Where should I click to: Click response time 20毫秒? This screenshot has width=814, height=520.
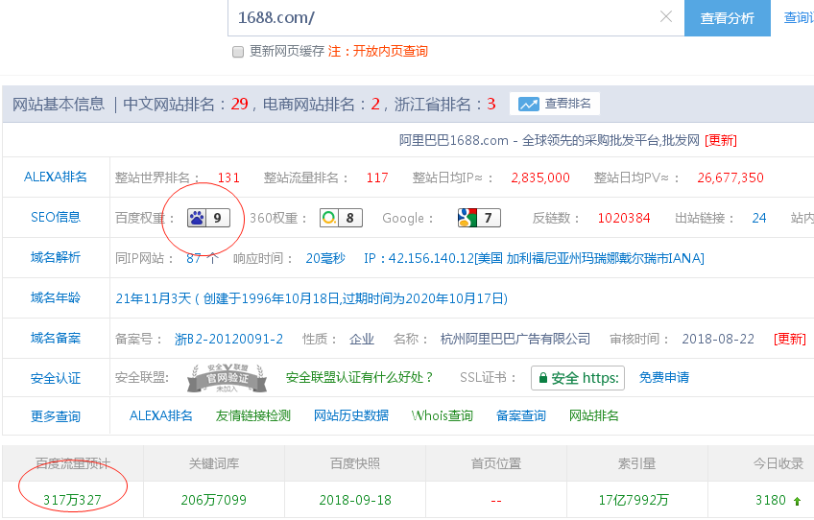click(325, 258)
